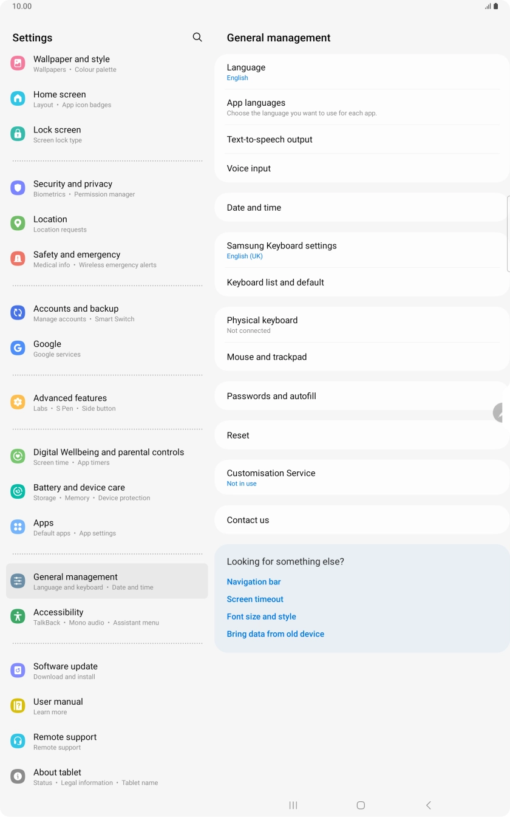
Task: Tap the Accessibility icon
Action: [x=18, y=617]
